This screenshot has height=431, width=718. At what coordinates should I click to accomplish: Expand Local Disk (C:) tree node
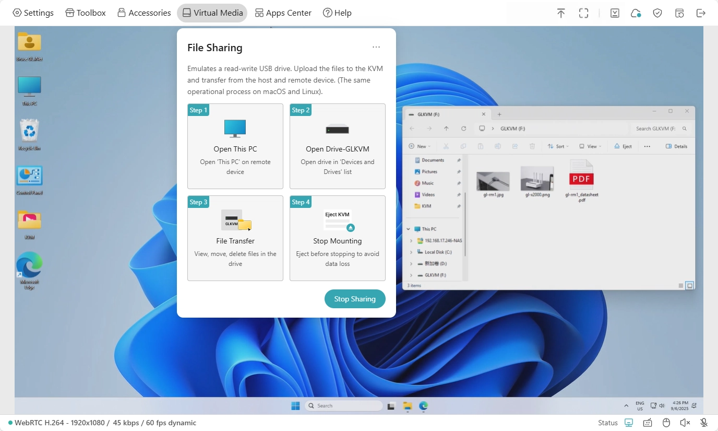coord(411,252)
